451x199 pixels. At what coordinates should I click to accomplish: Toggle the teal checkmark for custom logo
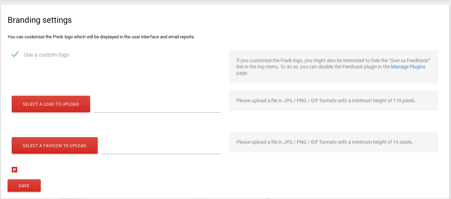[x=15, y=54]
